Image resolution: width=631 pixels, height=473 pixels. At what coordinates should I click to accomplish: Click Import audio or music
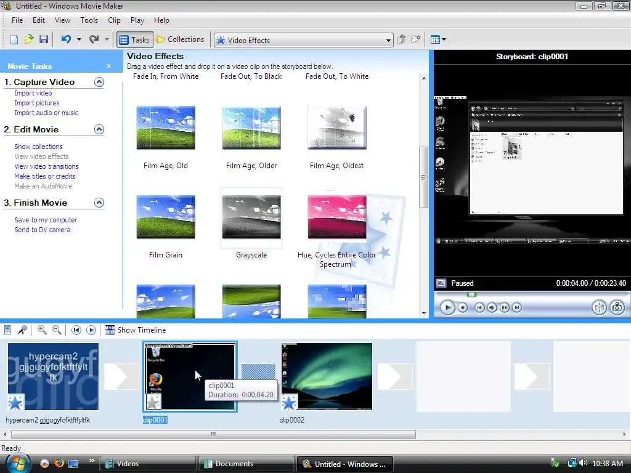pyautogui.click(x=46, y=113)
